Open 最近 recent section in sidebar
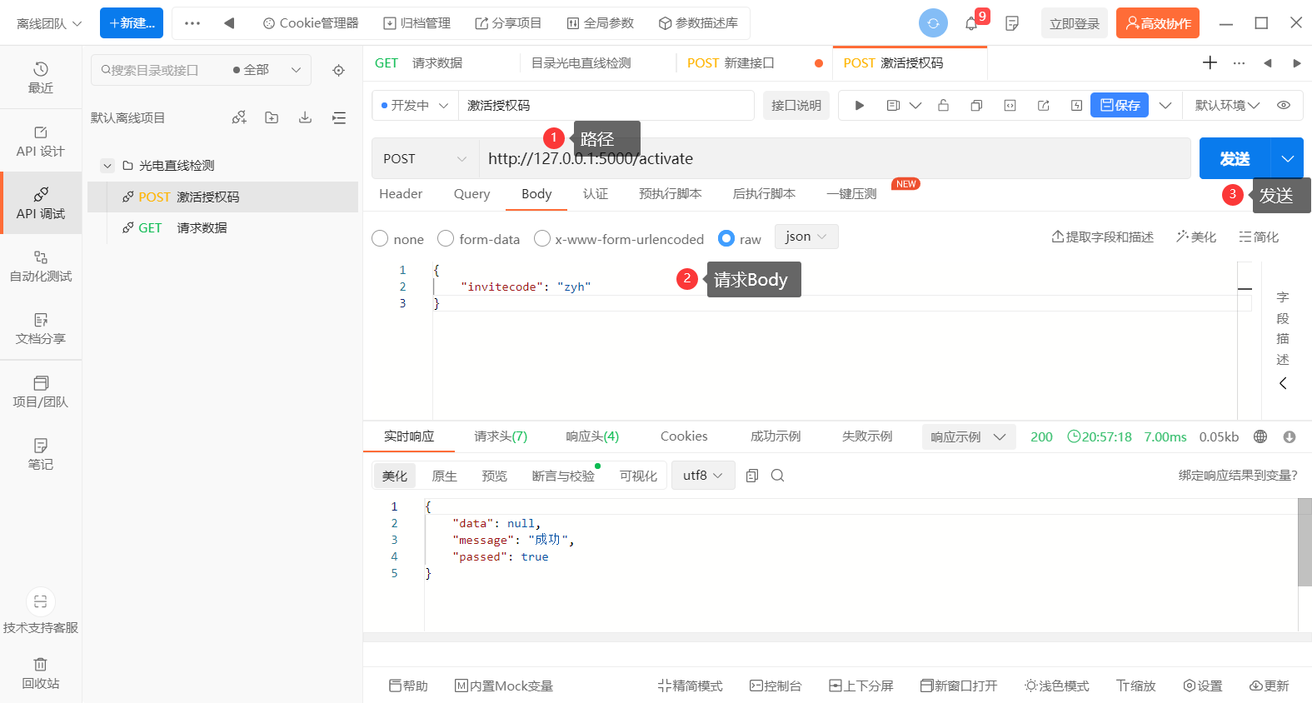The image size is (1312, 703). click(41, 77)
